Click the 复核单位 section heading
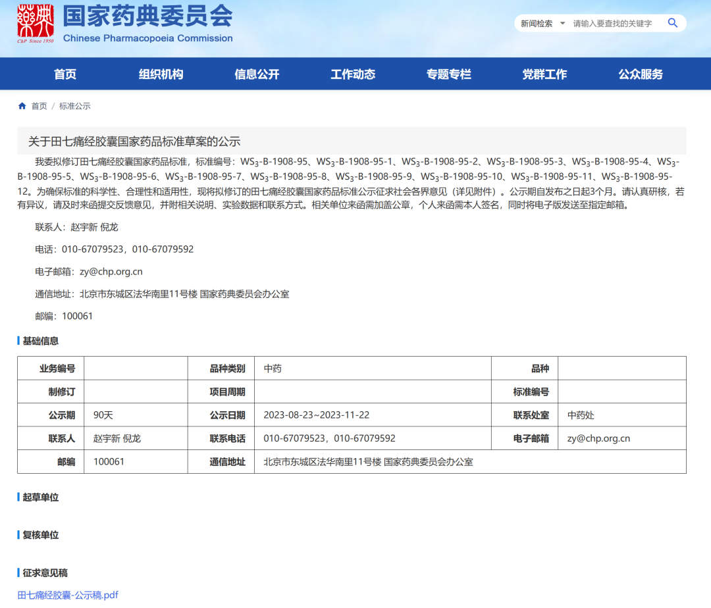Viewport: 711px width, 608px height. click(x=40, y=535)
